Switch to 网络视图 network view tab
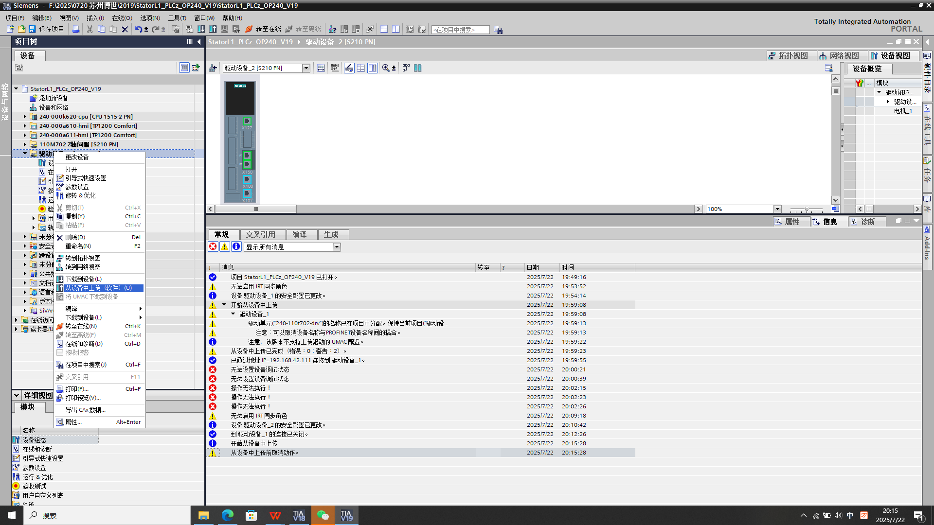Screen dimensions: 934x525 pos(842,56)
